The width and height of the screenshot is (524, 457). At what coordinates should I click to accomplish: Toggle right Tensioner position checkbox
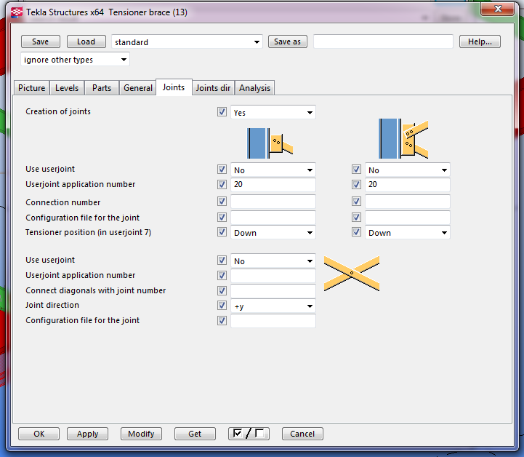[356, 232]
